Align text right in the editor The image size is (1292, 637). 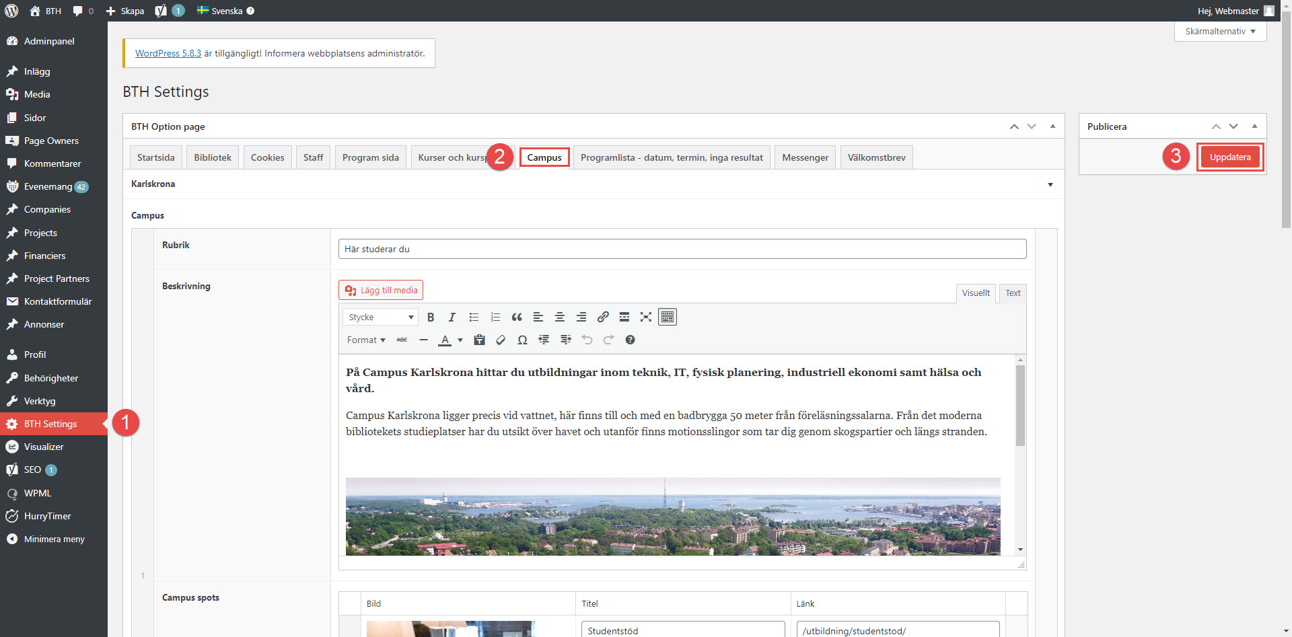[x=581, y=317]
